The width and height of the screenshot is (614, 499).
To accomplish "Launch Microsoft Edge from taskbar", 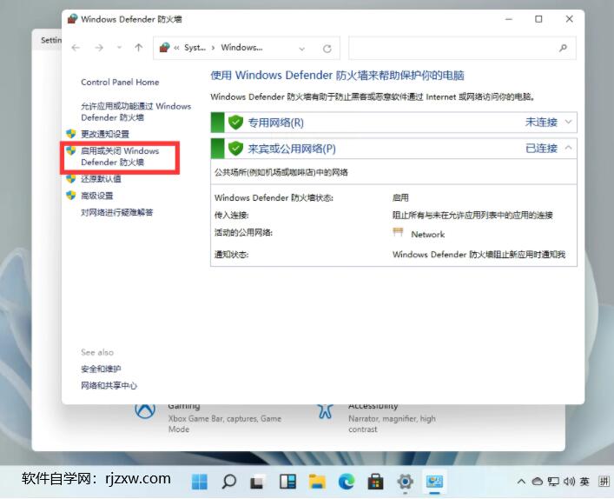I will click(347, 482).
